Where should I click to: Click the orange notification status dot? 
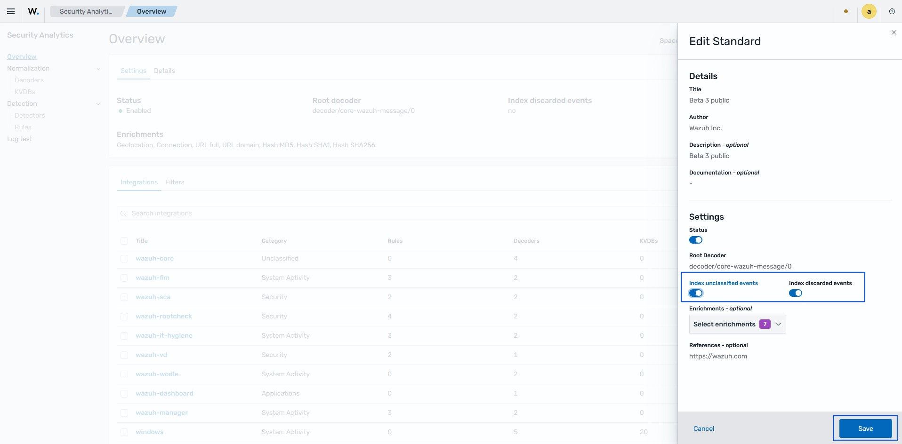846,11
